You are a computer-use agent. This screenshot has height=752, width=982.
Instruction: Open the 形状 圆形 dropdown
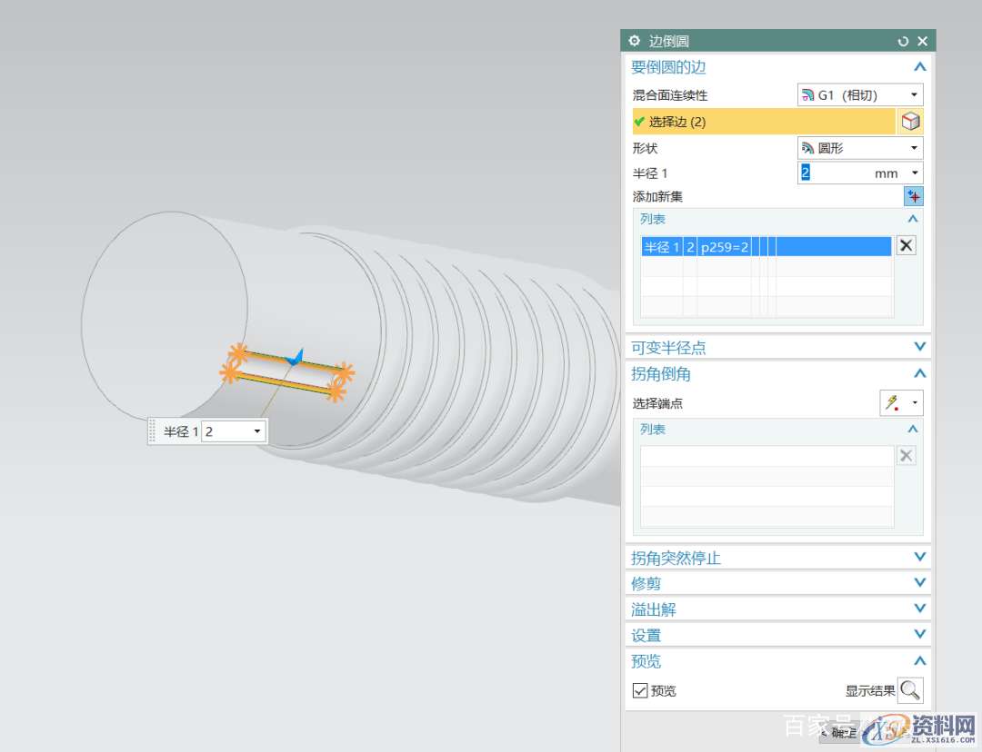coord(859,148)
